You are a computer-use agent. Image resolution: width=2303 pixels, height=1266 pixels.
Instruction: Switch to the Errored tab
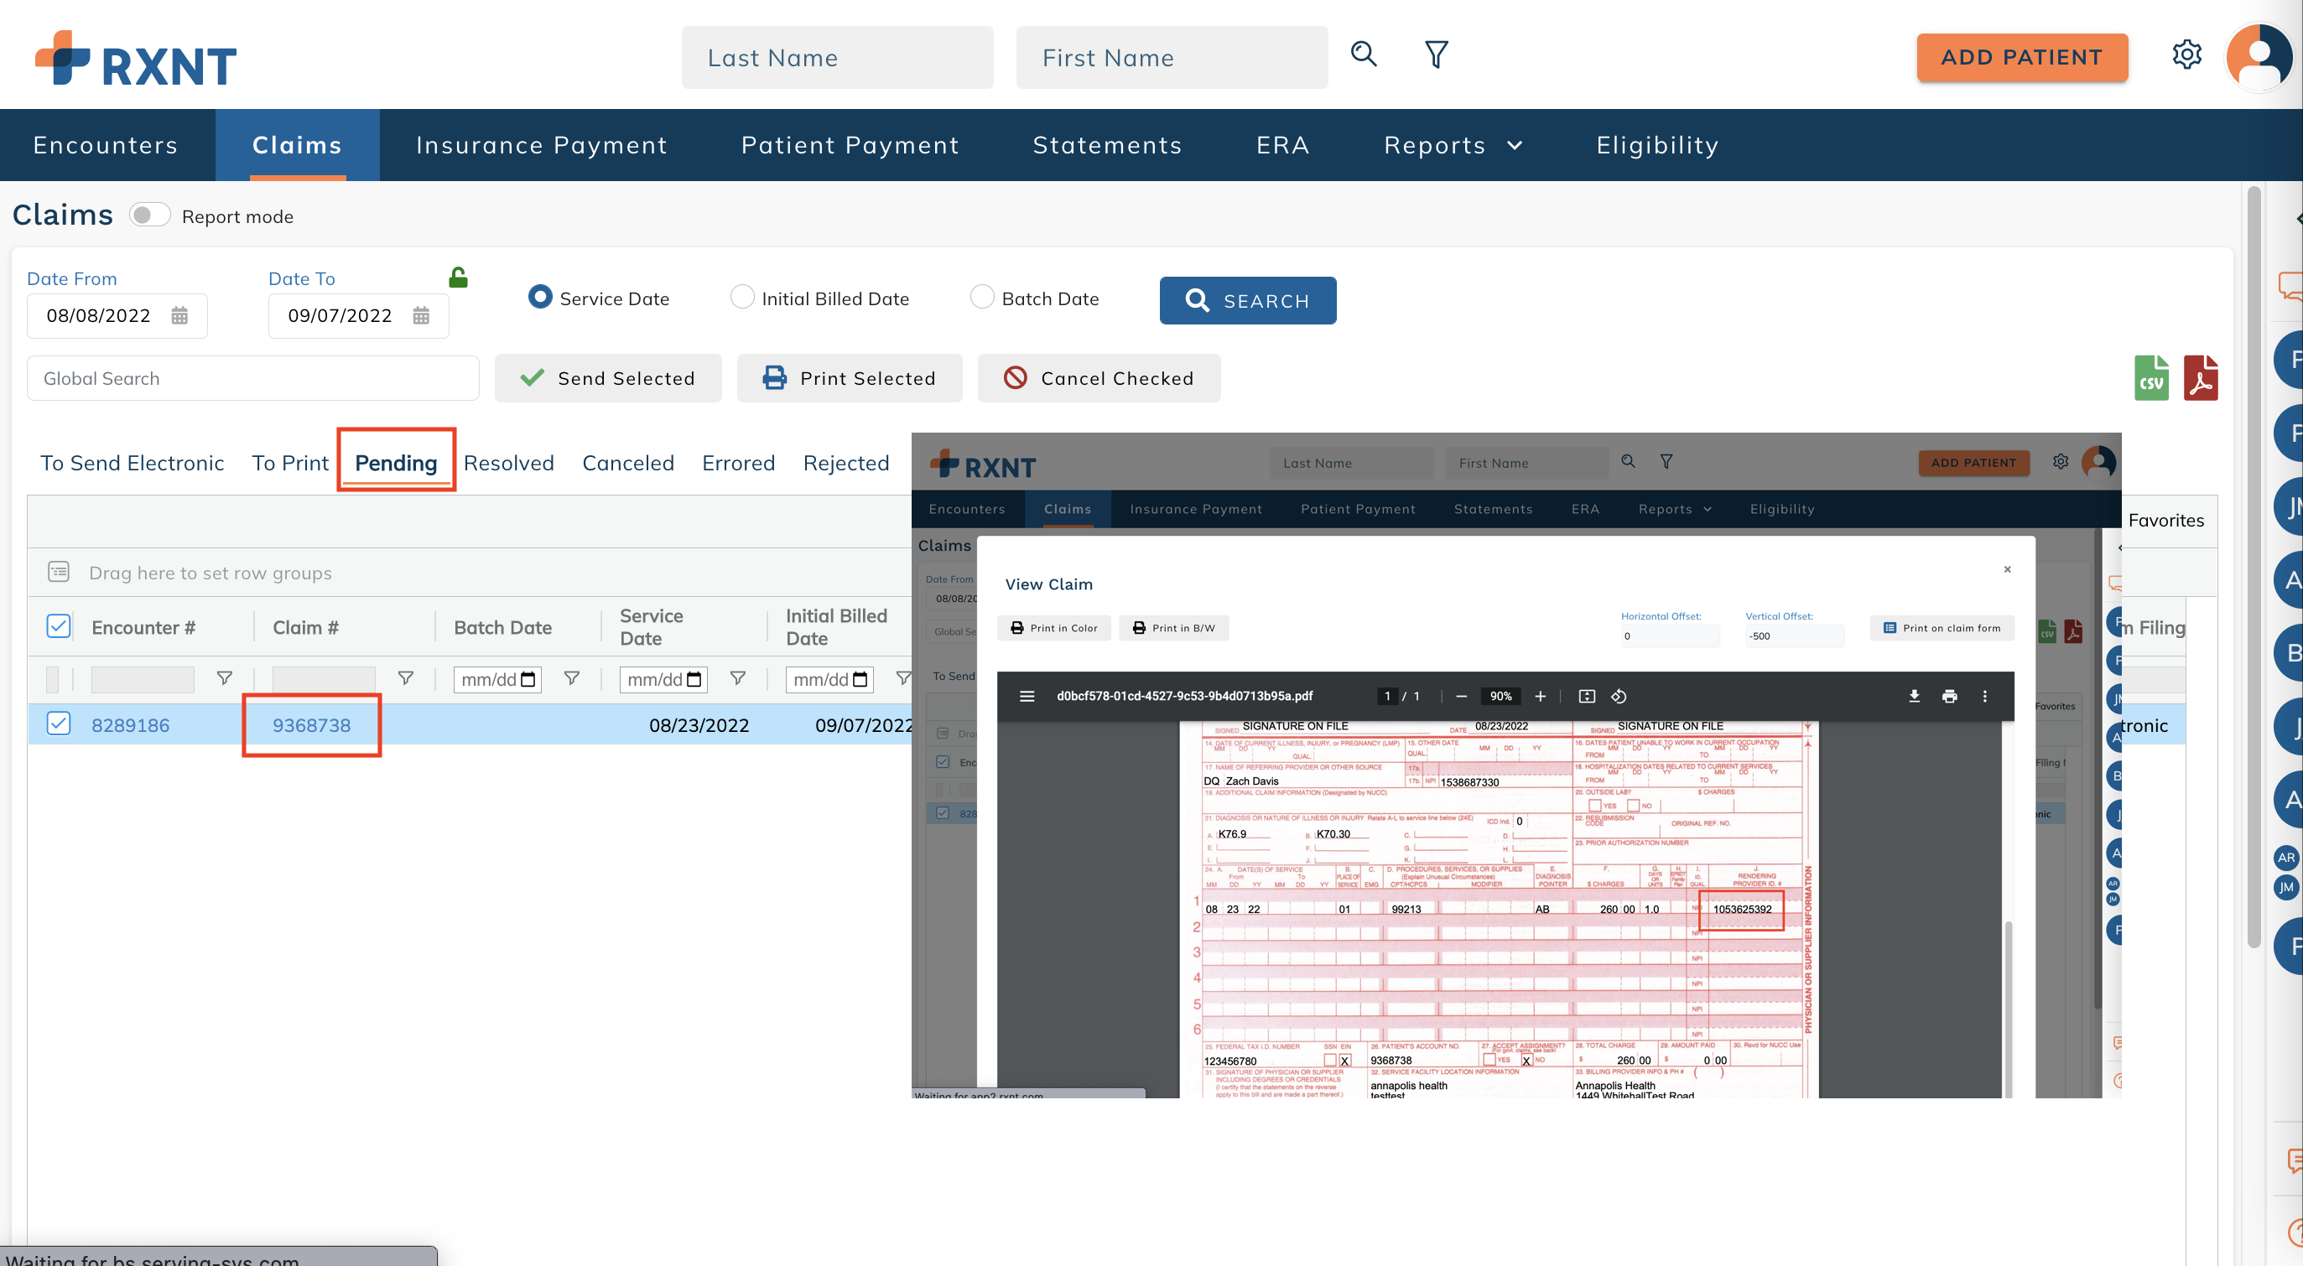(739, 463)
